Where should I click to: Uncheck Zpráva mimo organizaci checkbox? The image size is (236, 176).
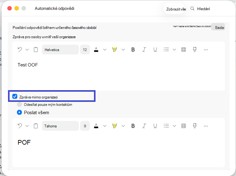(x=15, y=96)
